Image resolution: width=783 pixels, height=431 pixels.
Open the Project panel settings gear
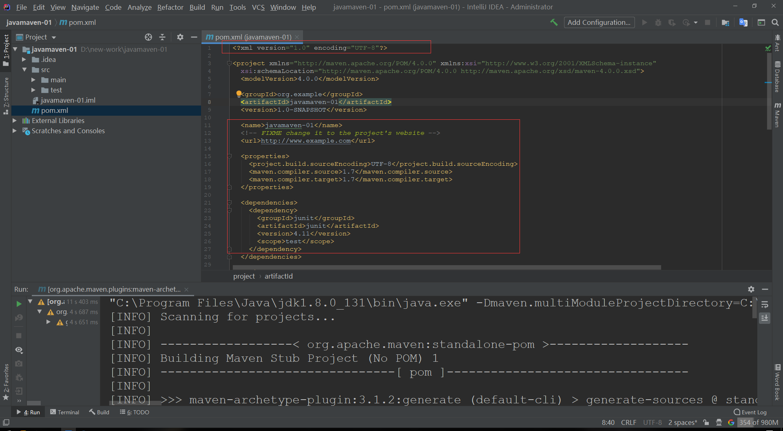click(x=180, y=37)
